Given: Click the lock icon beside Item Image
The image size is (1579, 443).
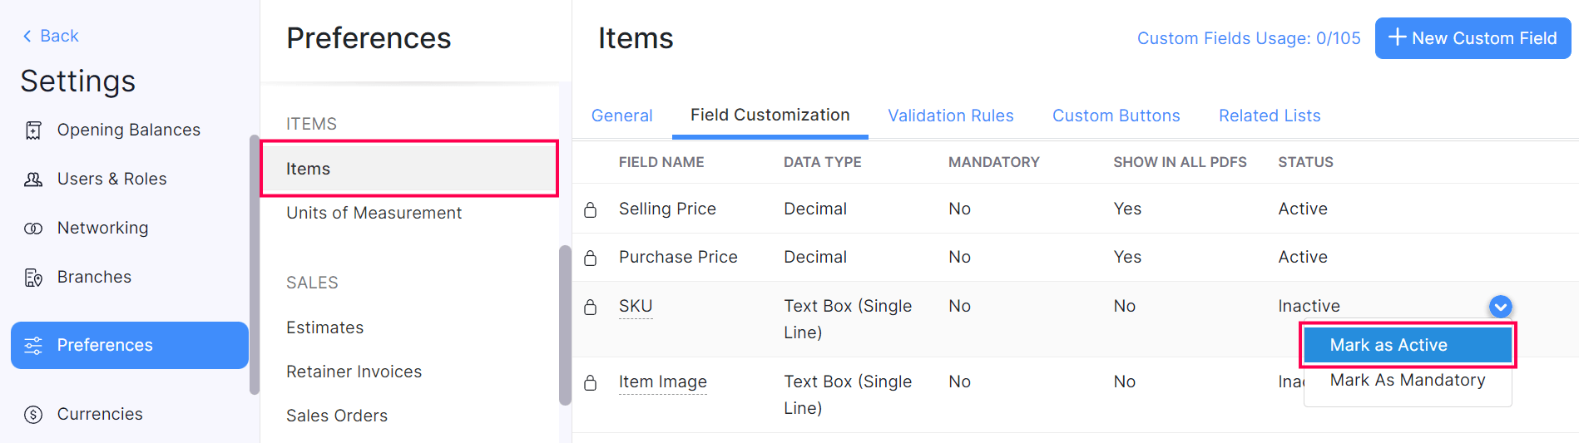Looking at the screenshot, I should click(591, 382).
